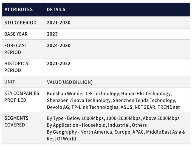Viewport: 192px width, 146px height.
Task: Select the BASE YEAR row label
Action: (16, 34)
